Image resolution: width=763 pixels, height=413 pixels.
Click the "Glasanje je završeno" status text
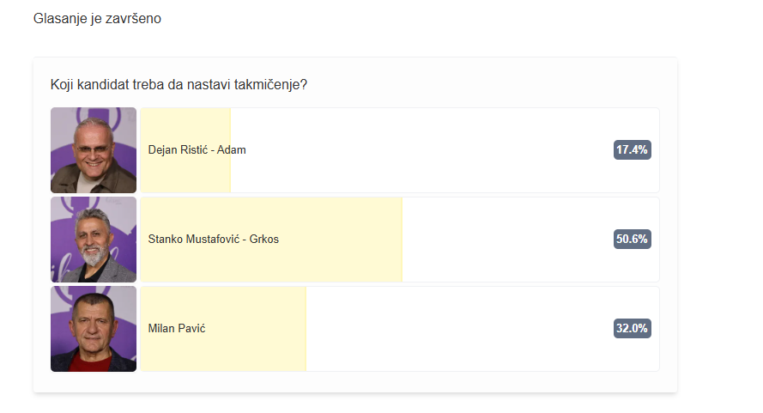click(97, 19)
